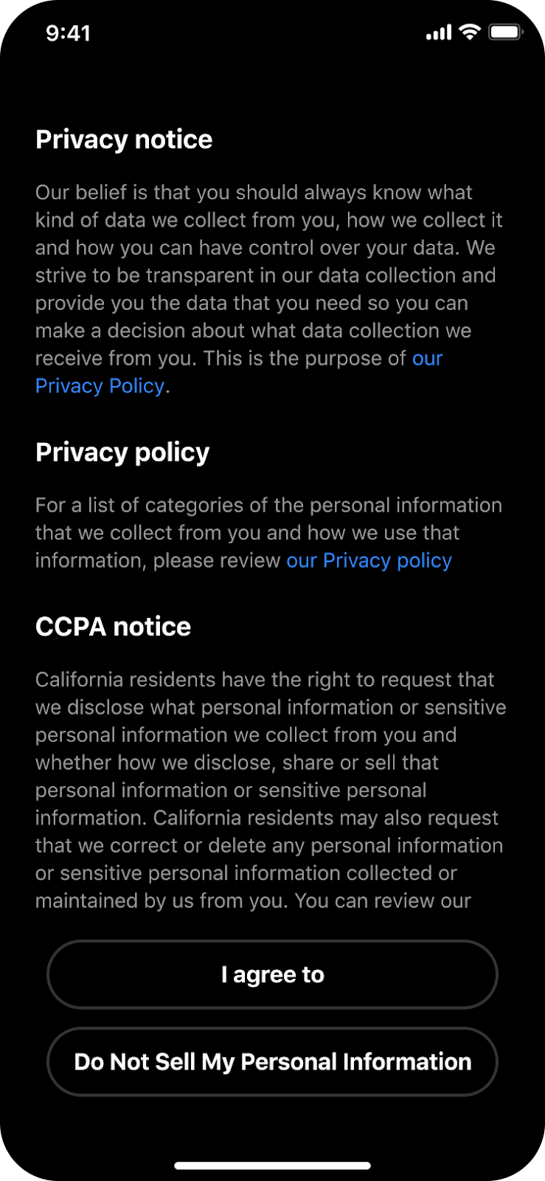Select "Do Not Sell My Personal Information"
This screenshot has width=545, height=1181.
[272, 1061]
